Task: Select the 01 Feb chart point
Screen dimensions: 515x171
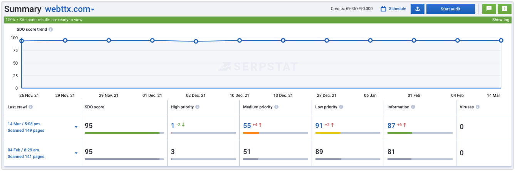Action: click(414, 40)
